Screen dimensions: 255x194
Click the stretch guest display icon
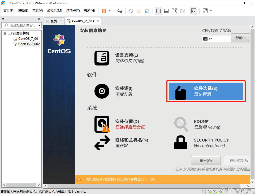click(205, 11)
